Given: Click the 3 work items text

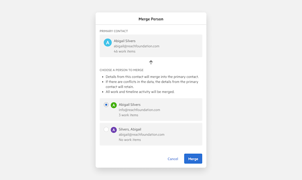Looking at the screenshot, I should click(128, 115).
